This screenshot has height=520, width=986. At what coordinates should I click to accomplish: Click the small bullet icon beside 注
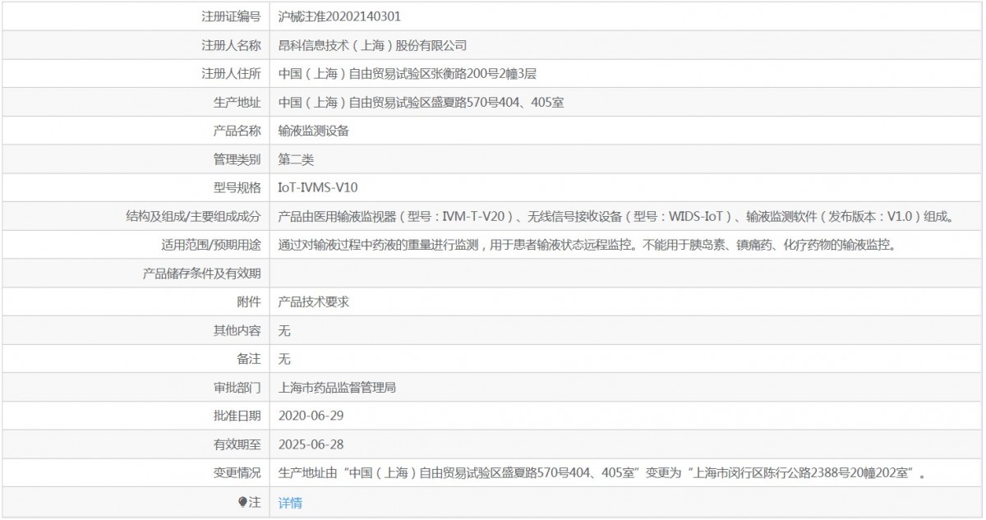(242, 502)
